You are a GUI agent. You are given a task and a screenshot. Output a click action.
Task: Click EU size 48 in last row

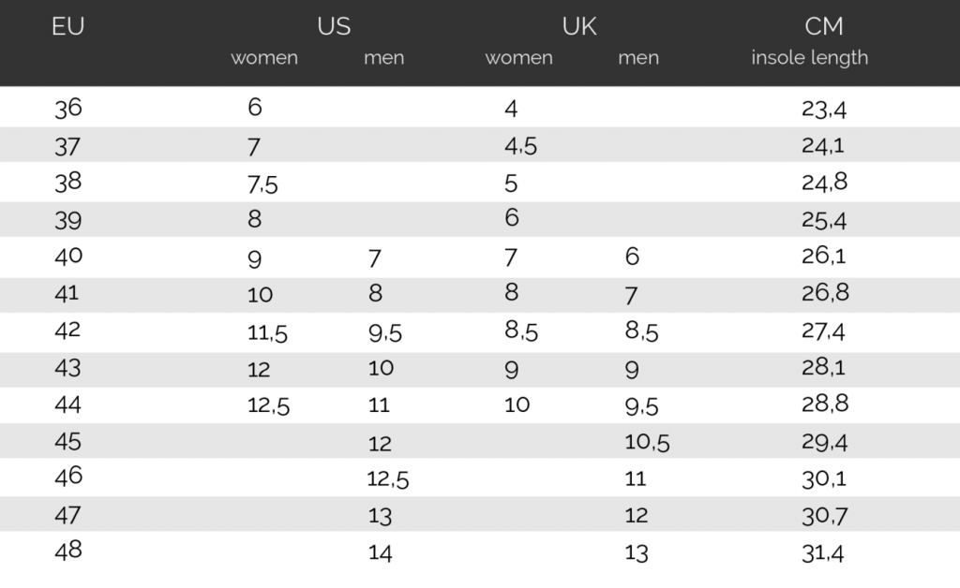coord(67,551)
